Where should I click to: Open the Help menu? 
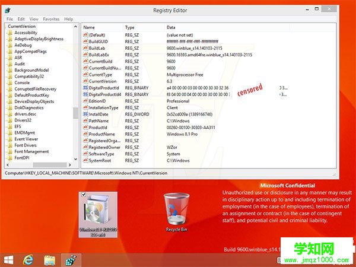69,19
